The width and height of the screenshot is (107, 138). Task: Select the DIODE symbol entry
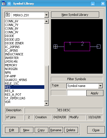pos(25,36)
